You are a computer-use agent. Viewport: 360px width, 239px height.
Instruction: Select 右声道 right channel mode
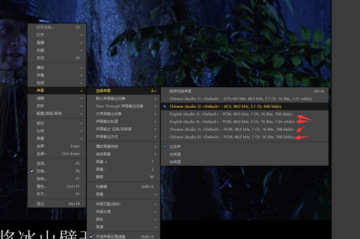244,162
